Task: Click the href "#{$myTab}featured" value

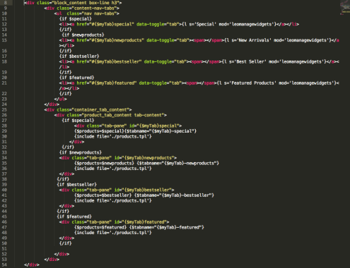Action: (x=113, y=83)
